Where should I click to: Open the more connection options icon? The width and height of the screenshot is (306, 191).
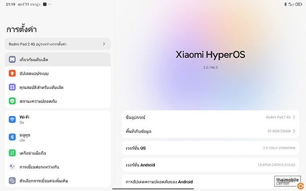click(12, 181)
